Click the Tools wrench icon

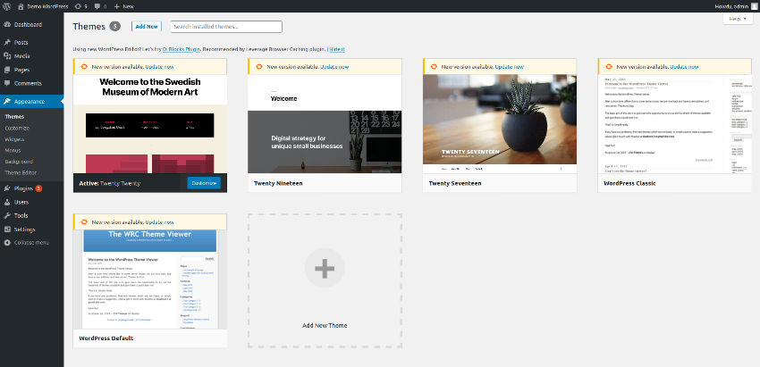[7, 215]
